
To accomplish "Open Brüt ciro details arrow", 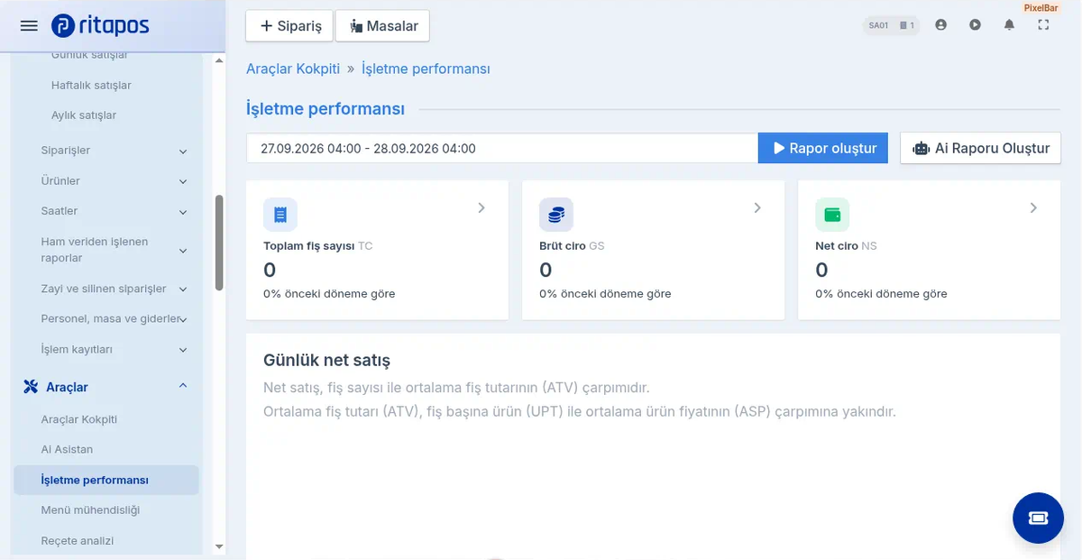I will (757, 208).
